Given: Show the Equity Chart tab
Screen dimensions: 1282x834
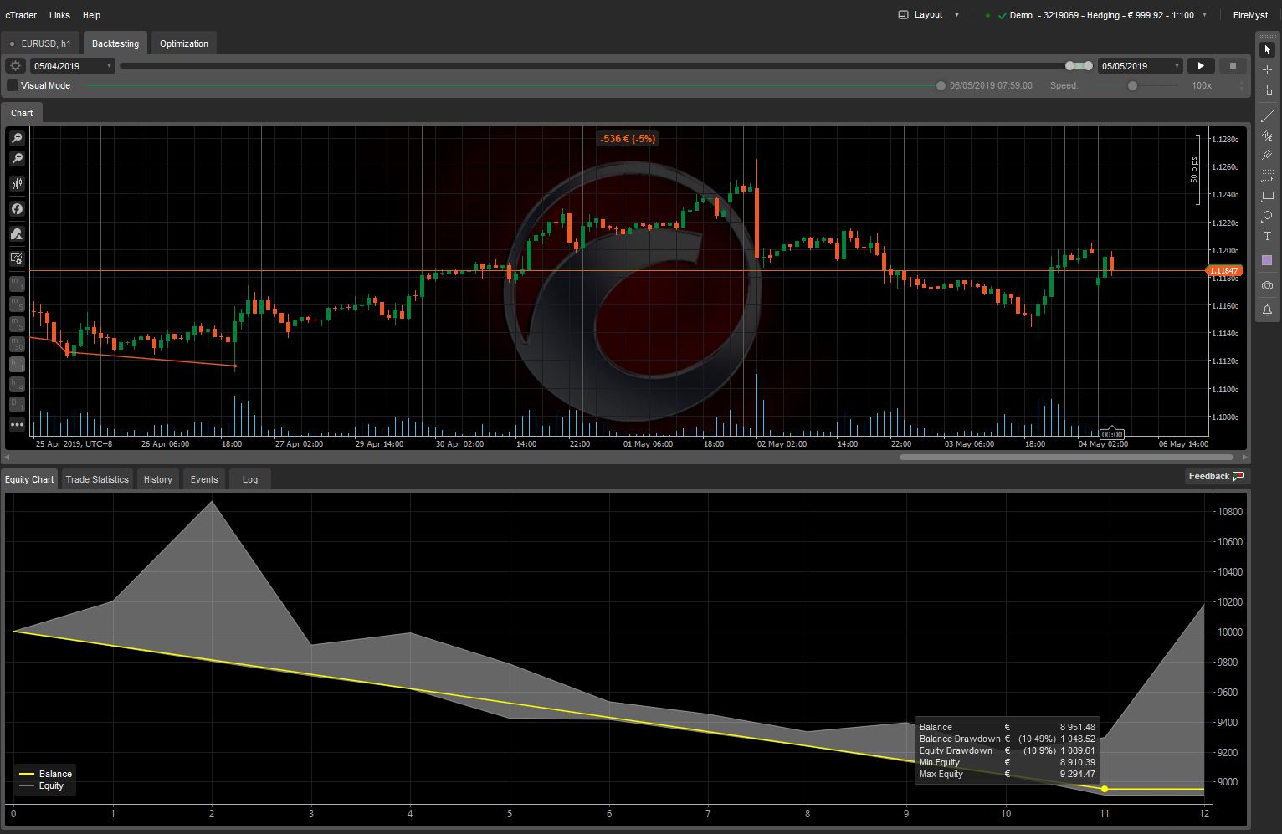Looking at the screenshot, I should pyautogui.click(x=29, y=479).
